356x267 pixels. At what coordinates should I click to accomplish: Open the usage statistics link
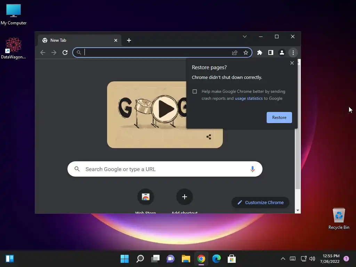(x=249, y=98)
